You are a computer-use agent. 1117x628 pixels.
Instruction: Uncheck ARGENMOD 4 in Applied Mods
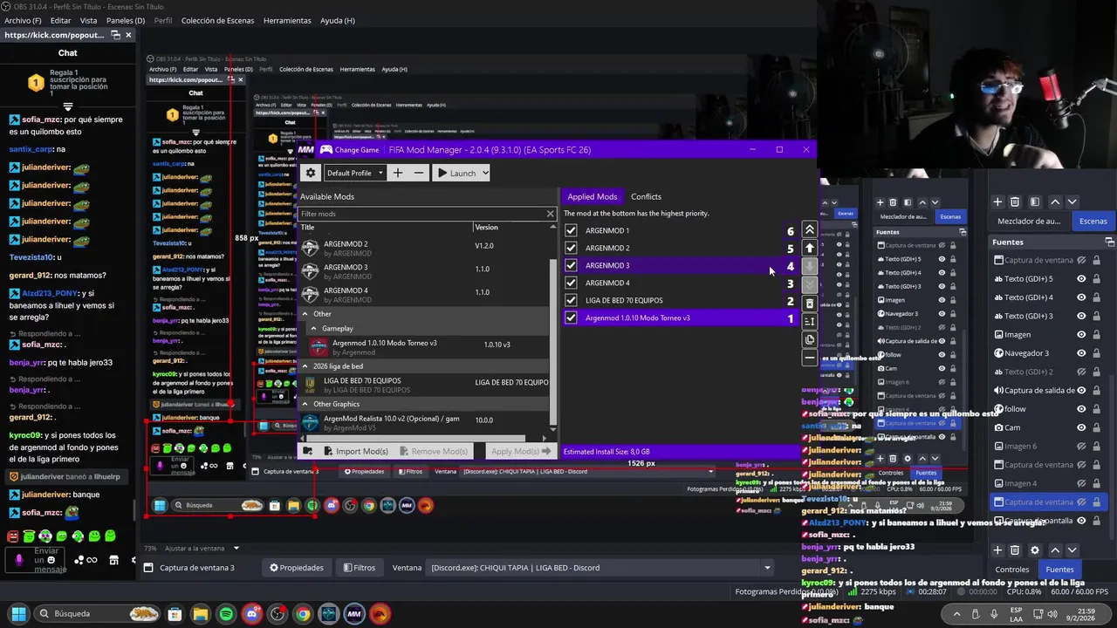[x=571, y=283]
